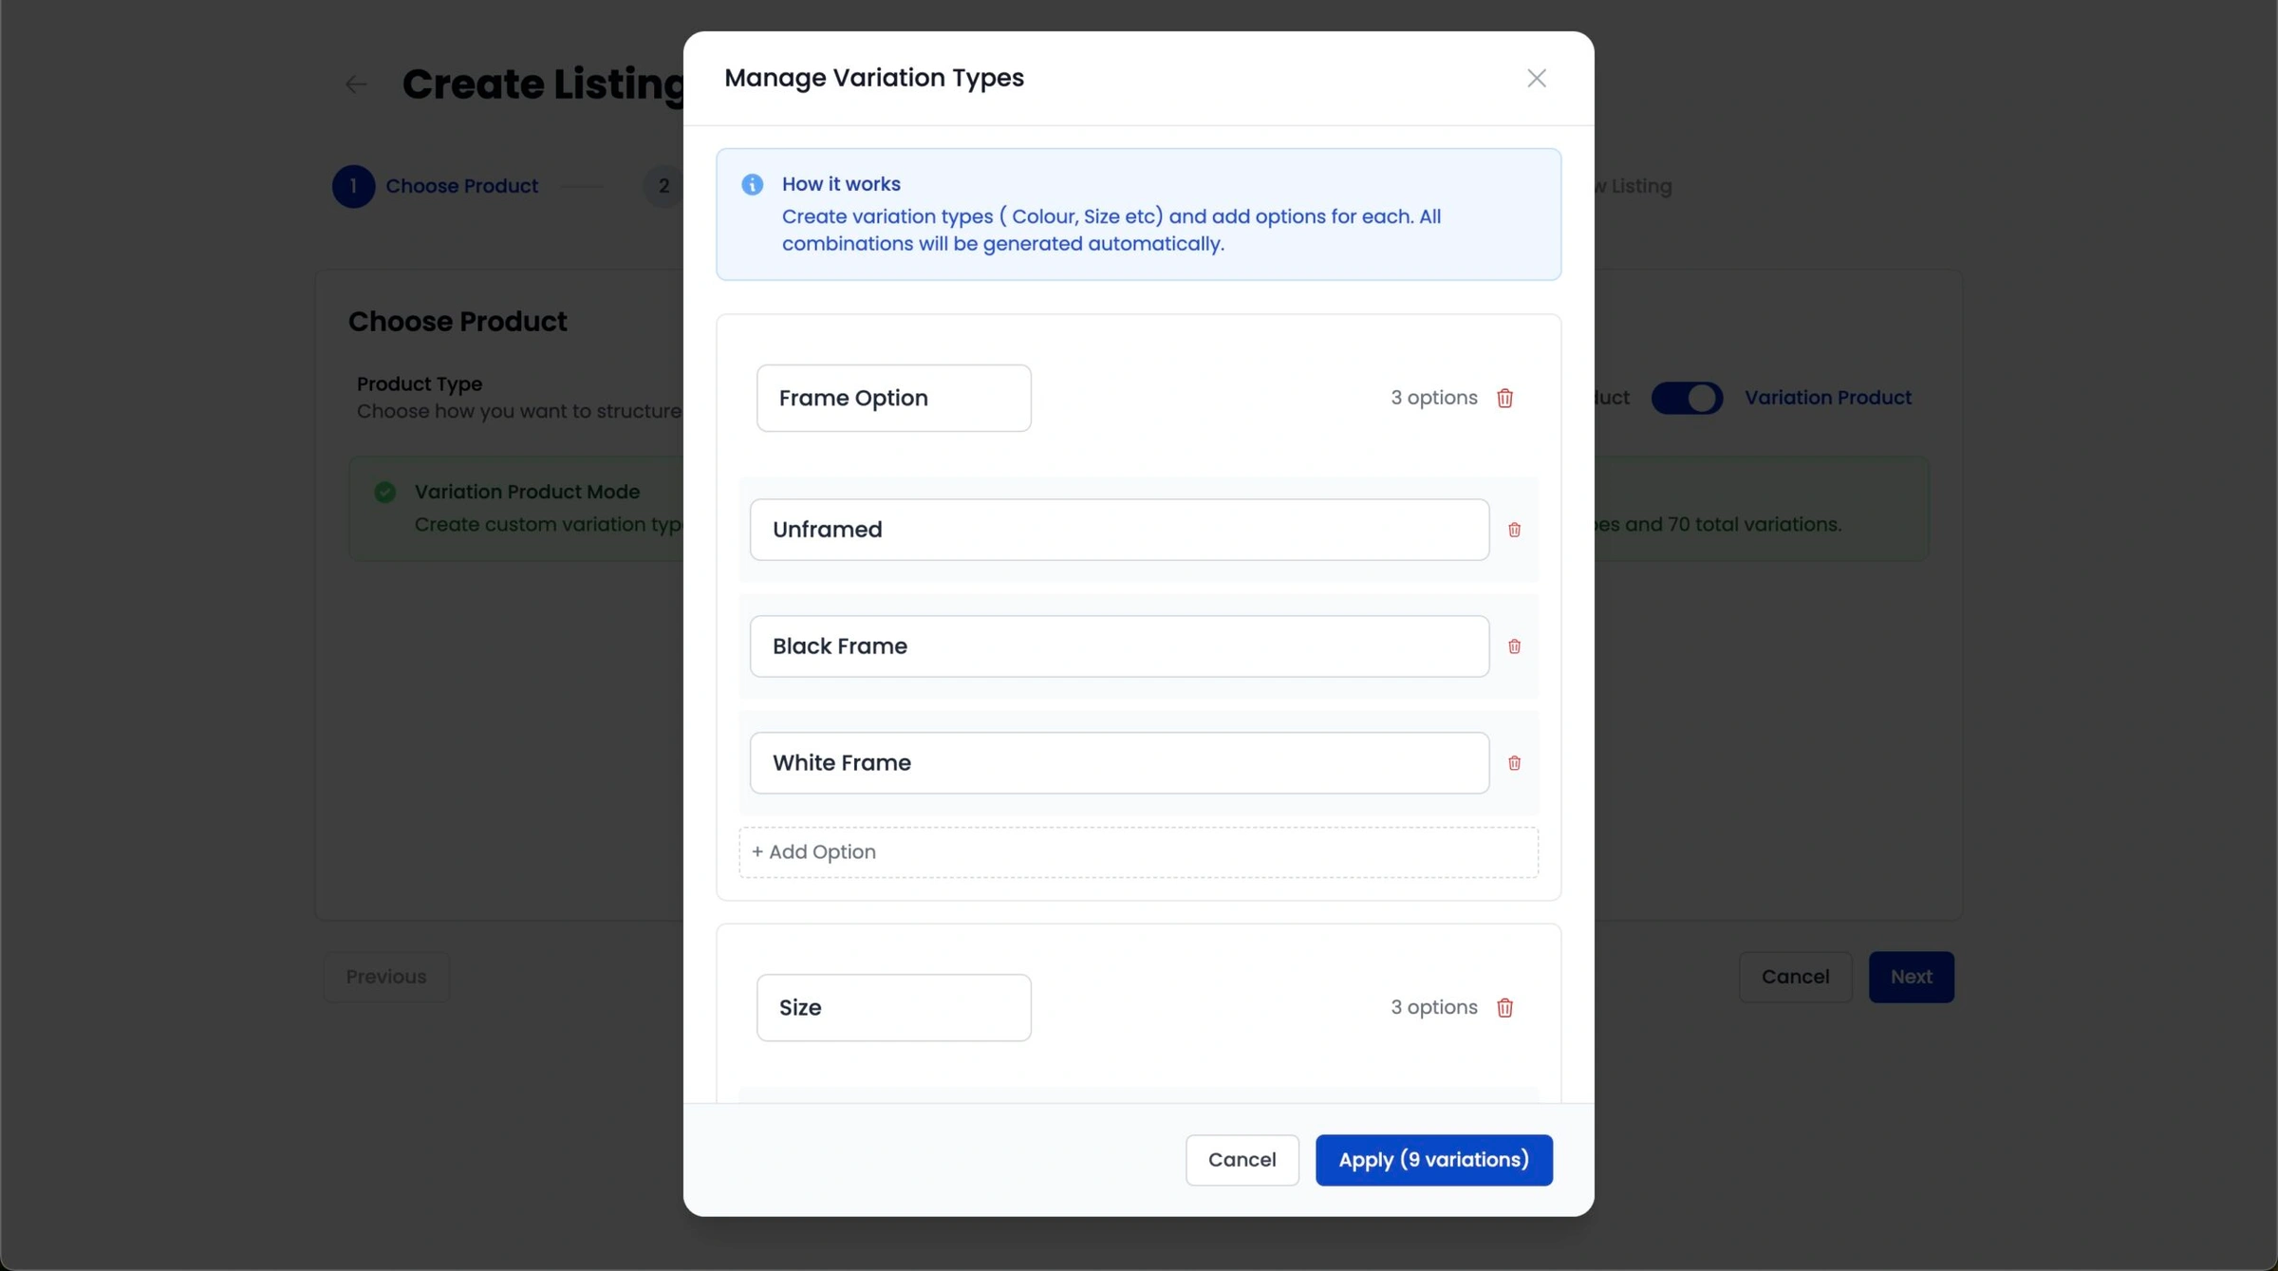This screenshot has width=2278, height=1271.
Task: Close the Manage Variation Types dialog
Action: pos(1536,78)
